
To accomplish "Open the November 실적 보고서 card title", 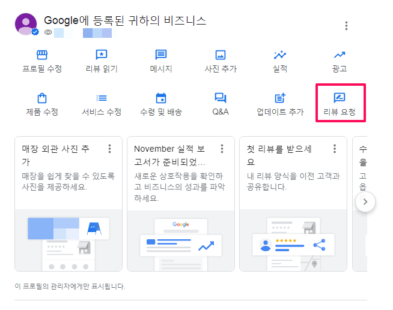I will tap(169, 155).
